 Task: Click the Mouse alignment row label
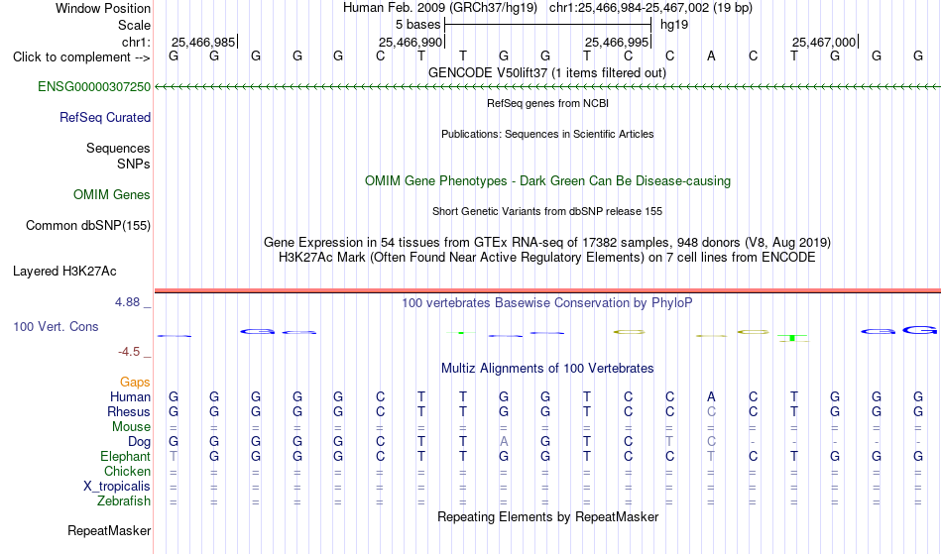pos(131,427)
